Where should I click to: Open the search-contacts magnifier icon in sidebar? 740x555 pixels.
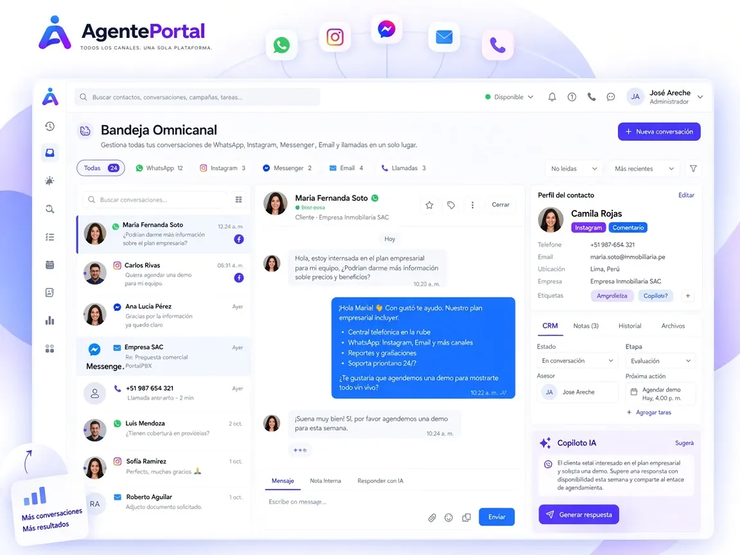(49, 209)
